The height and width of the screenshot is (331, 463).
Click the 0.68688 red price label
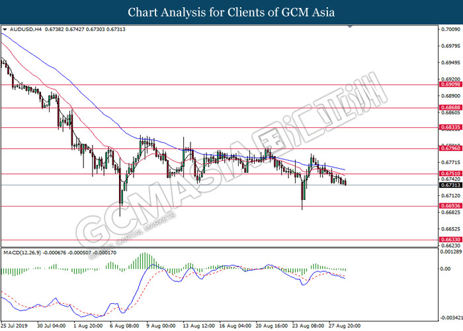click(x=450, y=107)
